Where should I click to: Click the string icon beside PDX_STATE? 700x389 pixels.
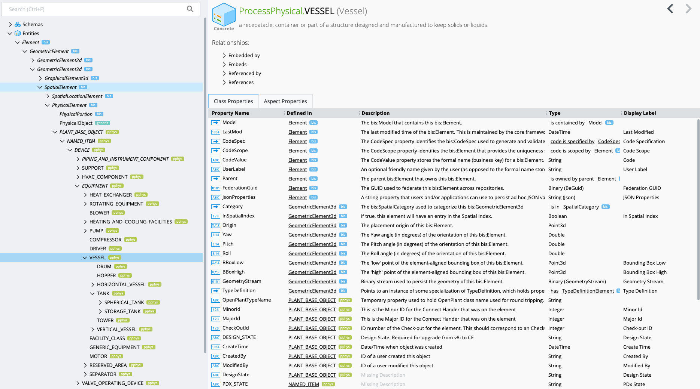[216, 384]
